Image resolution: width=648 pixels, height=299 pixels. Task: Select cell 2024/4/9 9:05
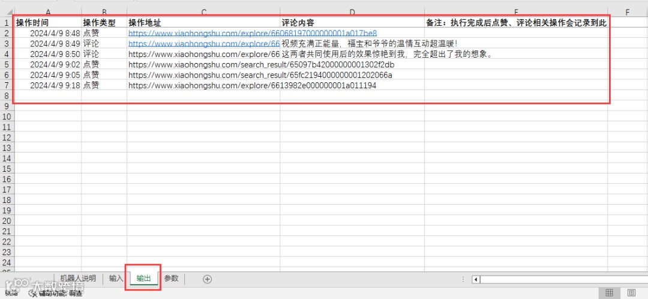48,75
